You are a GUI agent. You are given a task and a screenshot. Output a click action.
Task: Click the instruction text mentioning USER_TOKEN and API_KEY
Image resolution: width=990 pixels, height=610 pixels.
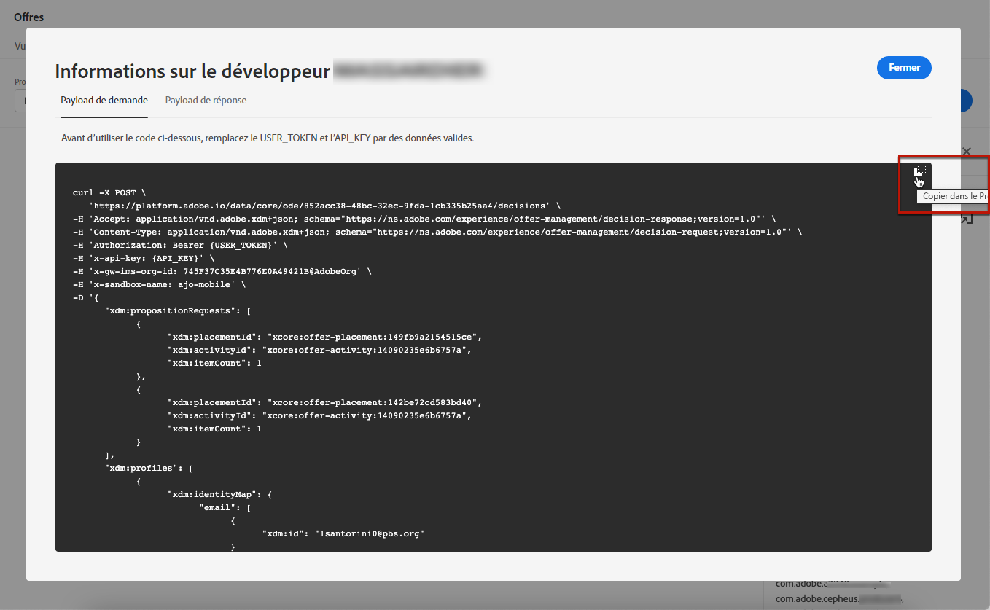pos(268,138)
